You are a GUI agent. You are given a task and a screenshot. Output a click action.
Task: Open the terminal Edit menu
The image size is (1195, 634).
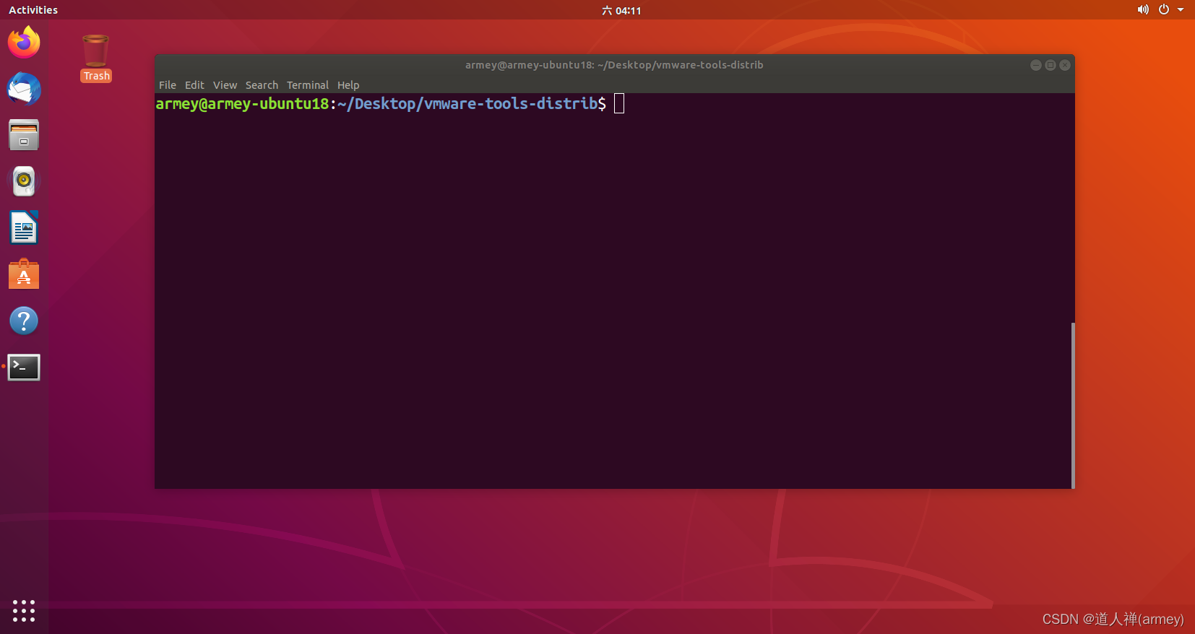click(x=194, y=85)
